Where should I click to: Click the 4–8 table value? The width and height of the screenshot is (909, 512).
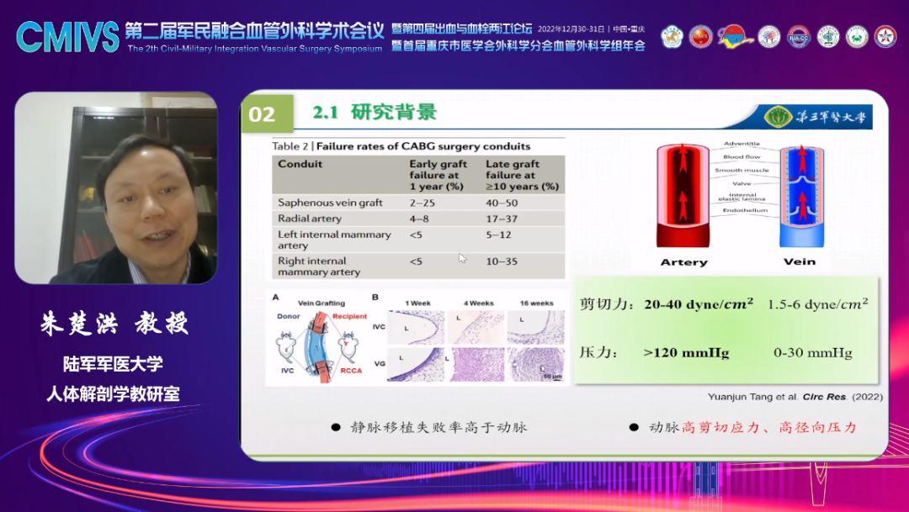(419, 219)
